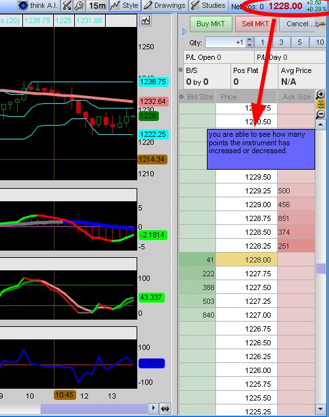Image resolution: width=329 pixels, height=417 pixels.
Task: Click bid size 388 at 1227.50
Action: (x=197, y=287)
